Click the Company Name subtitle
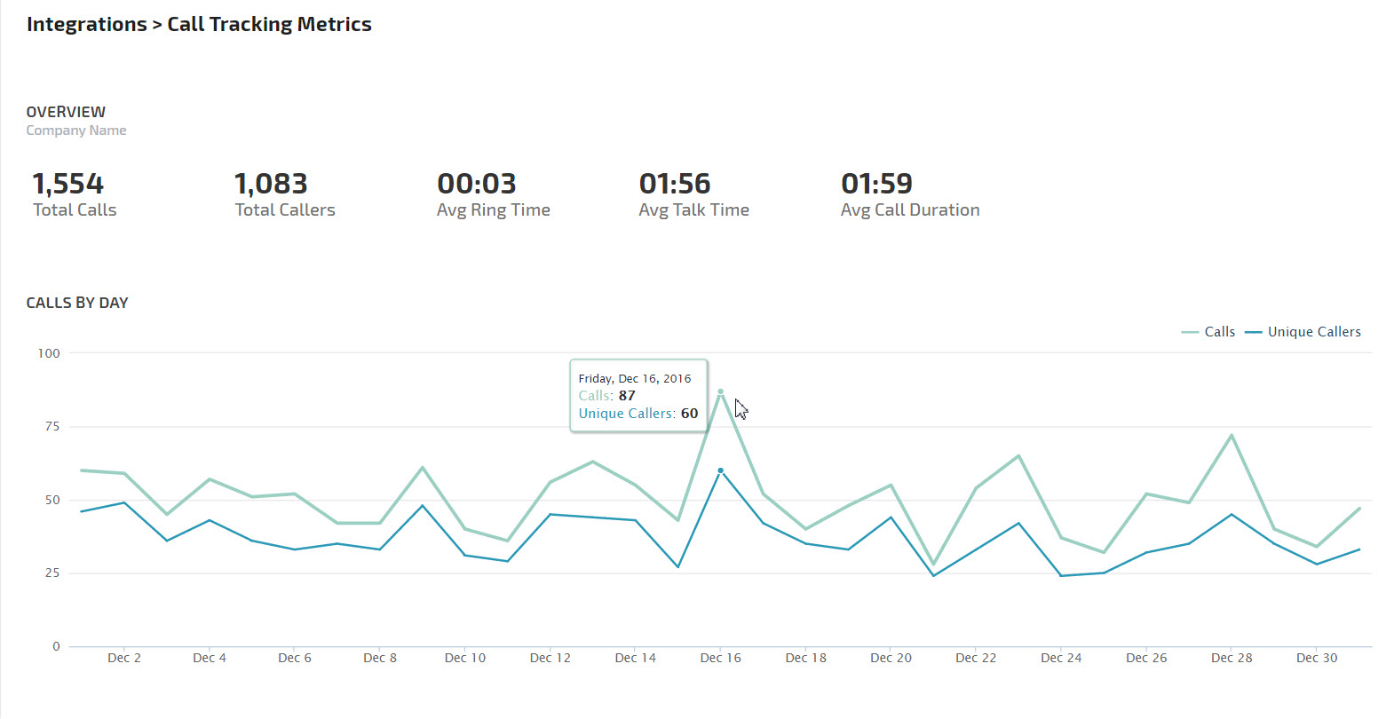 [76, 130]
